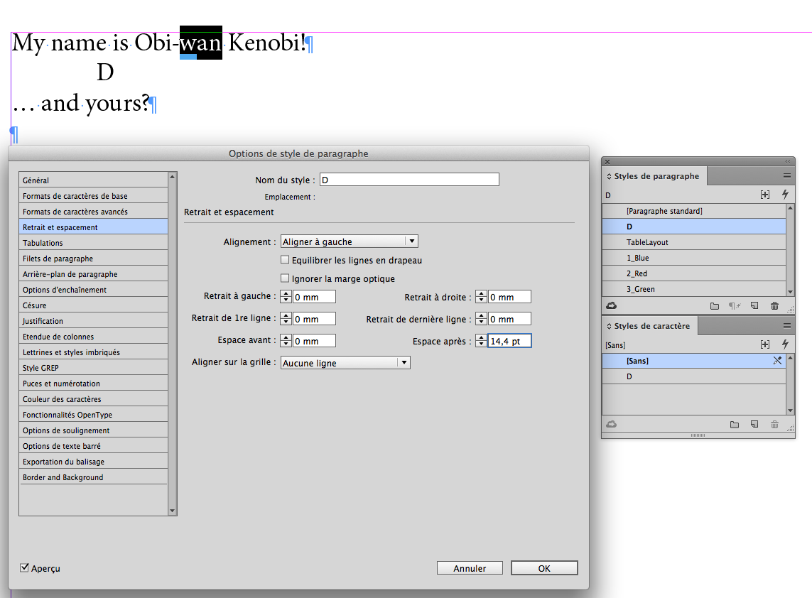The height and width of the screenshot is (598, 812).
Task: Open the Styles de paragraphe panel menu
Action: pyautogui.click(x=786, y=176)
